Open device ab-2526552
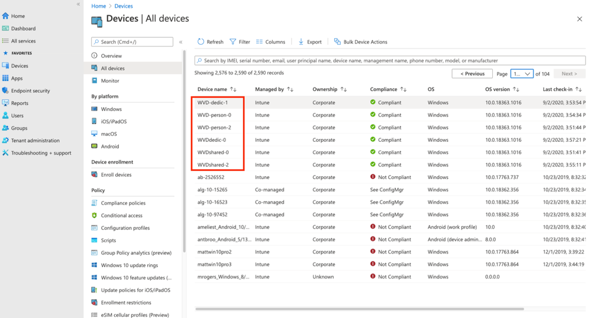Viewport: 591px width, 318px height. click(x=211, y=177)
